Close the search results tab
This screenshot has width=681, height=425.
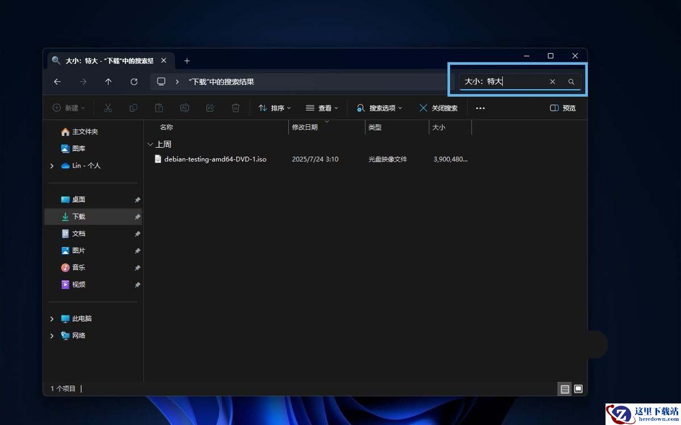pyautogui.click(x=163, y=61)
